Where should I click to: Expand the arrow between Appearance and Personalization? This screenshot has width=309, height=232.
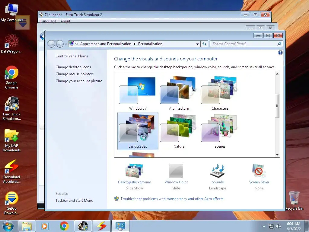click(x=135, y=44)
